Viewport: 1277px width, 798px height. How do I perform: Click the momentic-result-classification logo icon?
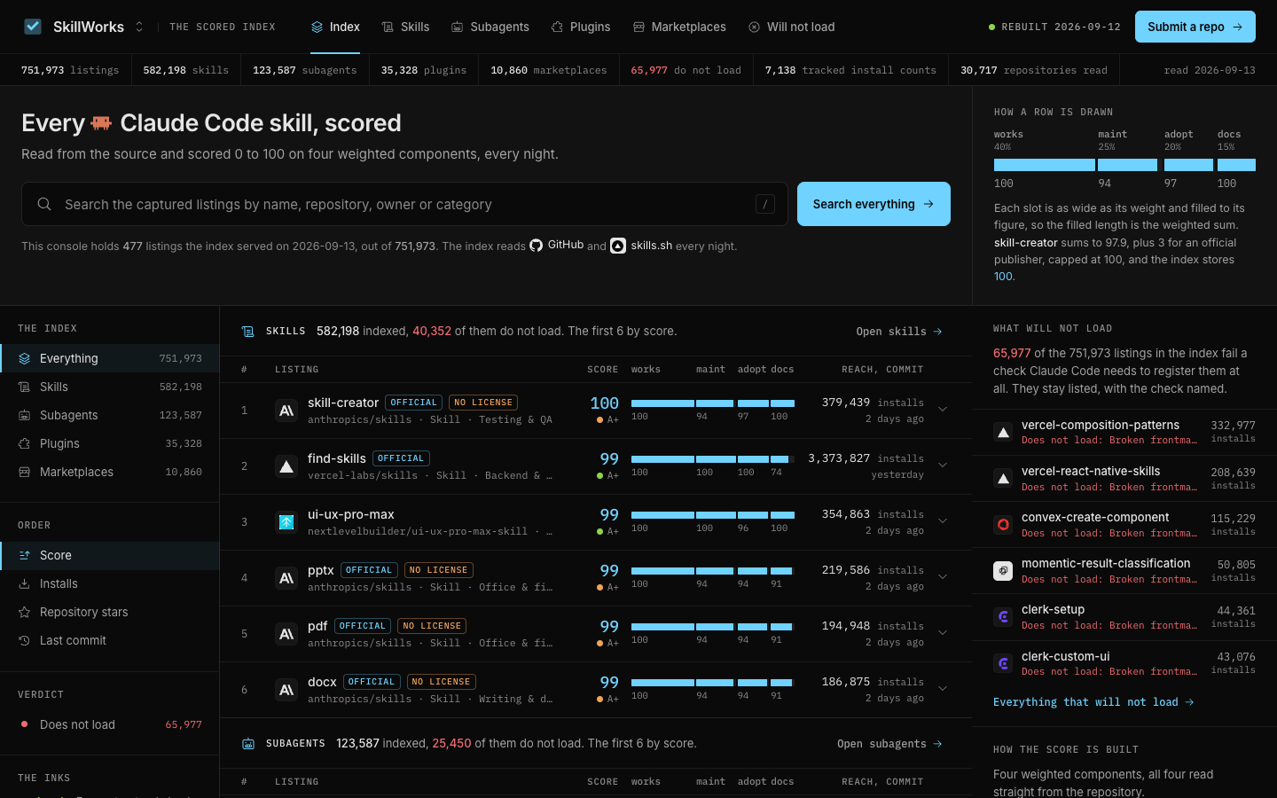click(1003, 570)
